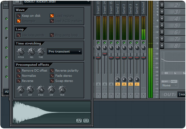The width and height of the screenshot is (186, 129).
Task: Open the effect slot 4 dropdown arrow
Action: point(162,19)
